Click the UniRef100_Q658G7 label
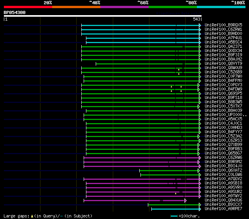 coord(223,153)
